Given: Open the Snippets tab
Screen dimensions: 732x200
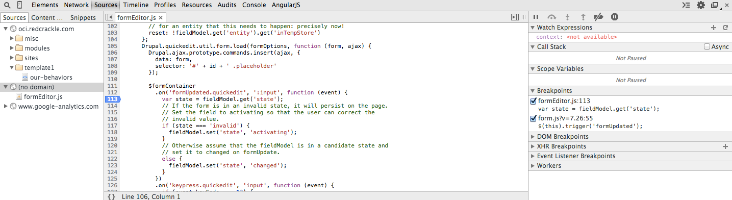Looking at the screenshot, I should 83,17.
